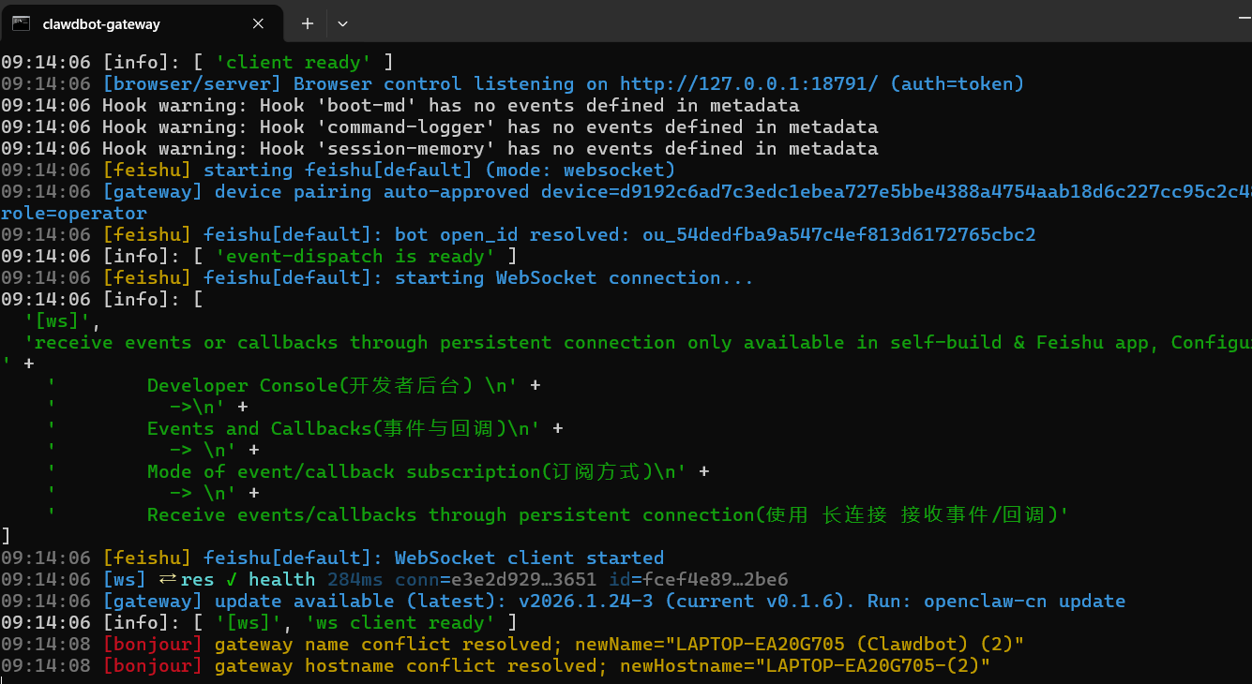Open the link http://127.0.0.1:18791/
The height and width of the screenshot is (684, 1252).
click(751, 83)
